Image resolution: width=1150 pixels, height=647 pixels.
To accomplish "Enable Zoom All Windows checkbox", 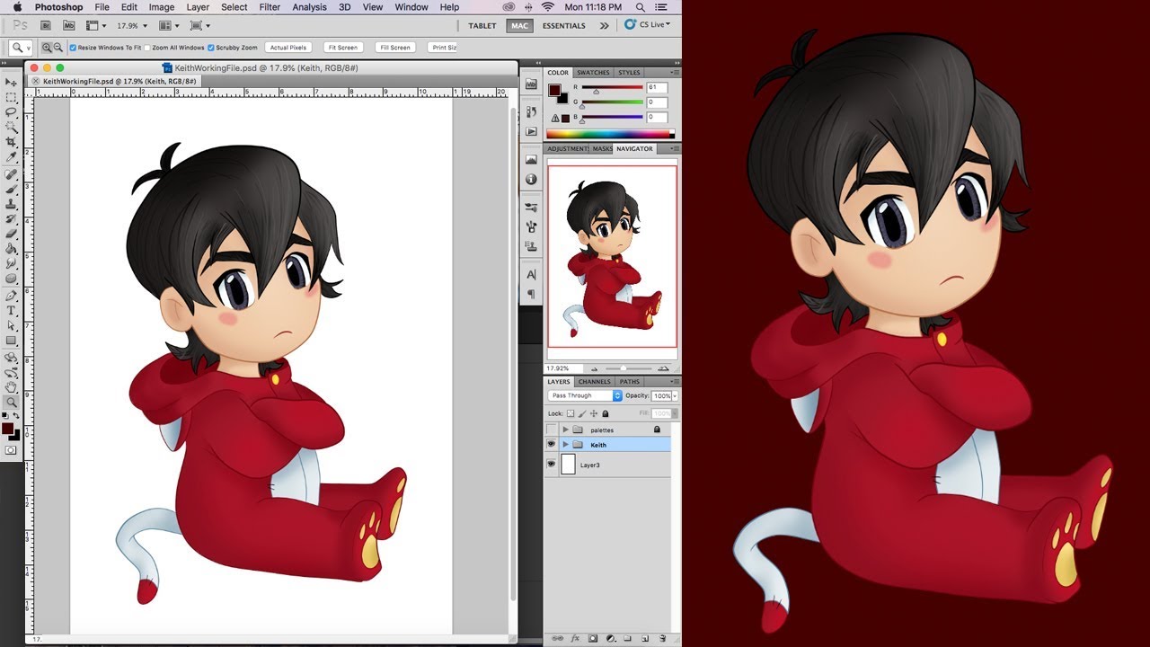I will point(146,48).
